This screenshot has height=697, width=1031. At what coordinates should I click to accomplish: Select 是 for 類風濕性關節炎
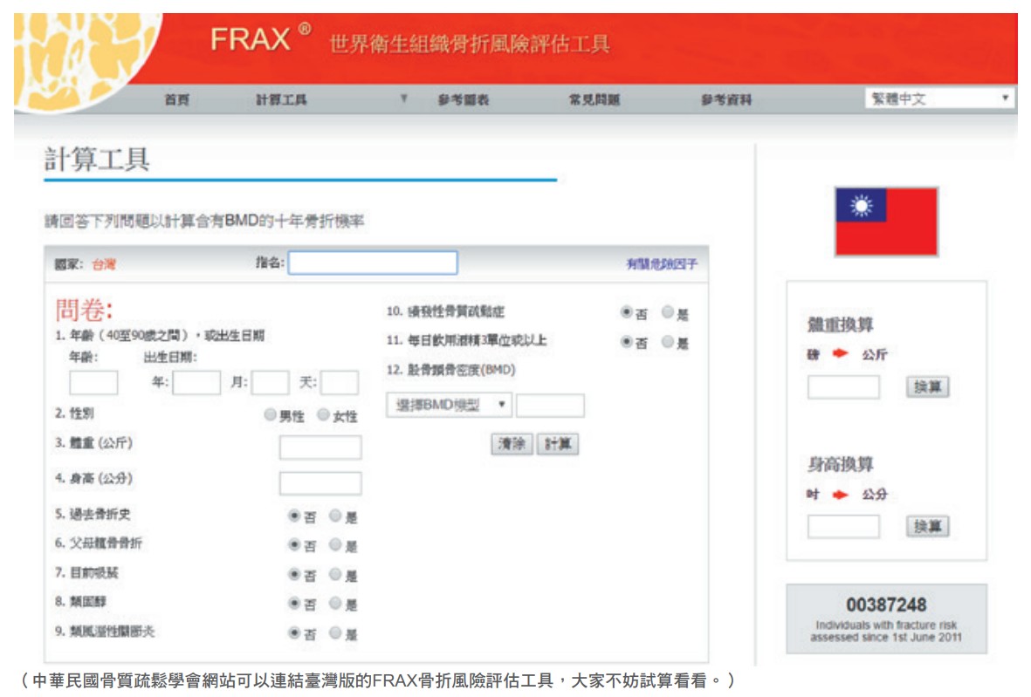tap(334, 632)
